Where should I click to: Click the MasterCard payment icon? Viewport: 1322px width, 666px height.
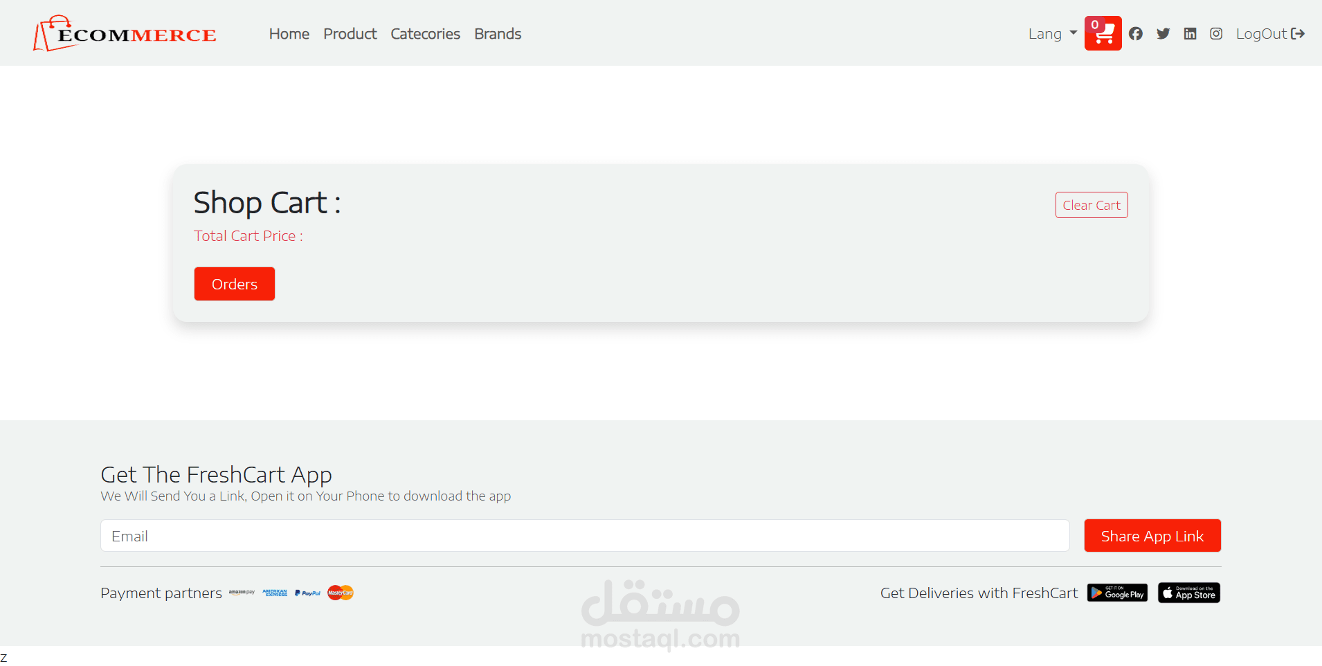click(341, 593)
